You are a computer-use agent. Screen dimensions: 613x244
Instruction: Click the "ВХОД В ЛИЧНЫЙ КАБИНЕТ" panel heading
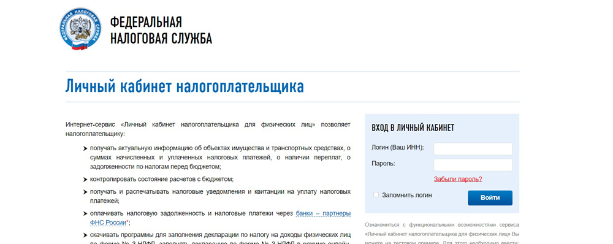click(413, 128)
